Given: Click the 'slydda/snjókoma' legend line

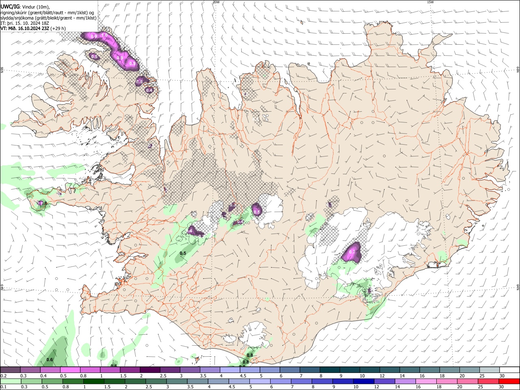Looking at the screenshot, I should pyautogui.click(x=48, y=18).
